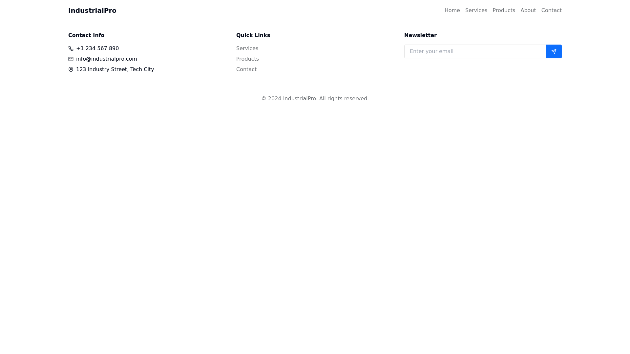Click the copyright notice at the bottom

click(x=315, y=98)
